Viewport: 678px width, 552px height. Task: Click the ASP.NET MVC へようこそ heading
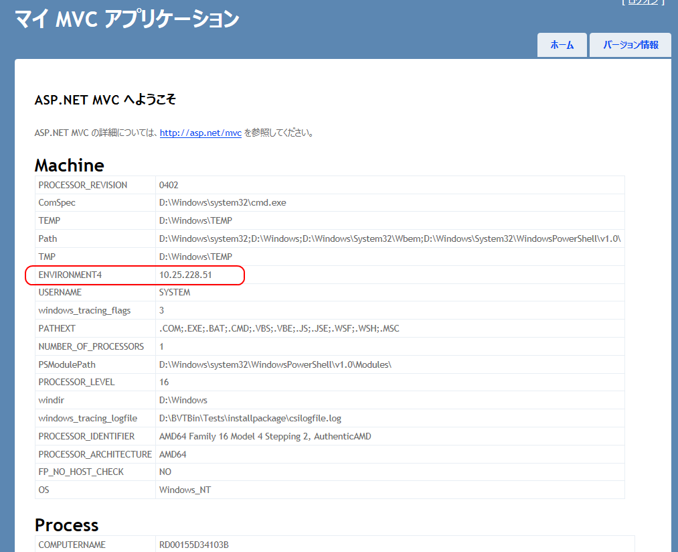pyautogui.click(x=105, y=100)
